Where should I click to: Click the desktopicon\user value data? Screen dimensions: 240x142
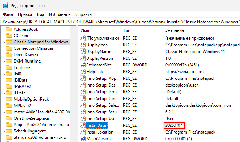181,85
